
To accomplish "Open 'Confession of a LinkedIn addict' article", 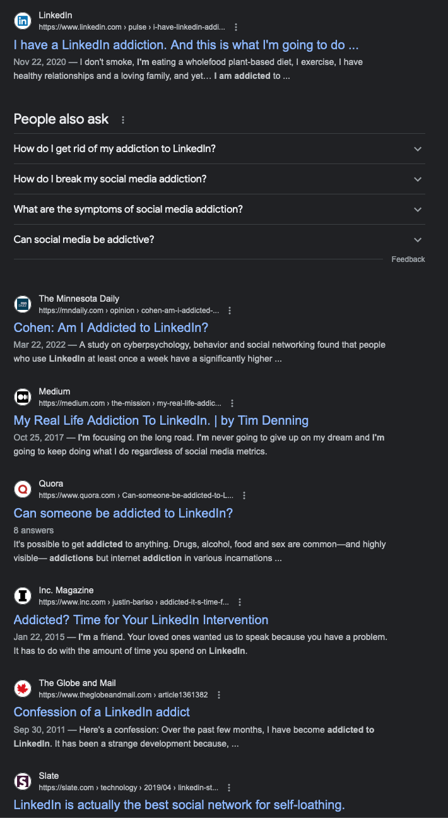I will click(102, 712).
